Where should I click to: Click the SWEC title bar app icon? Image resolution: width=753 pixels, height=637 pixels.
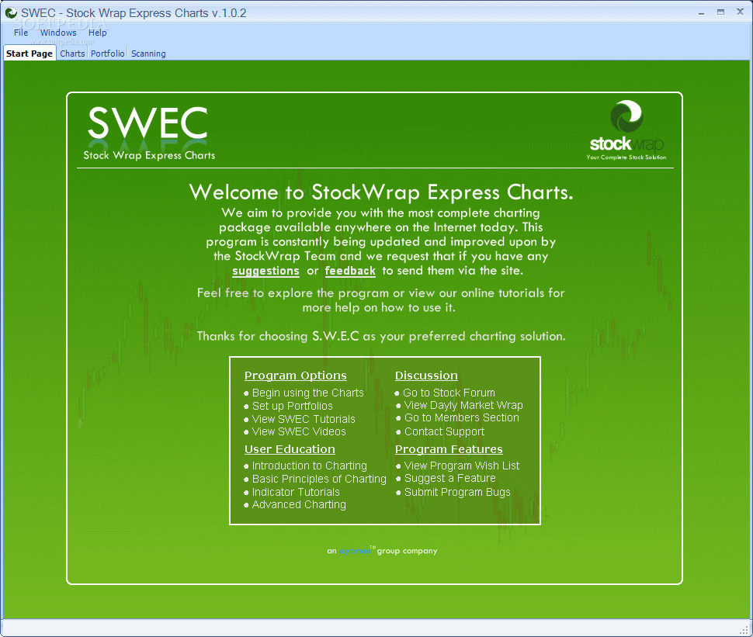11,13
